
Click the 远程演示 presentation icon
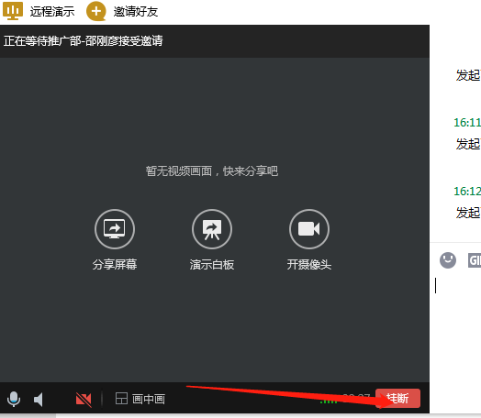point(13,10)
